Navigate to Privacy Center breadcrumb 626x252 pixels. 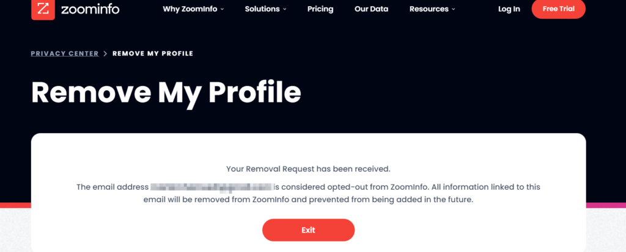(x=65, y=54)
